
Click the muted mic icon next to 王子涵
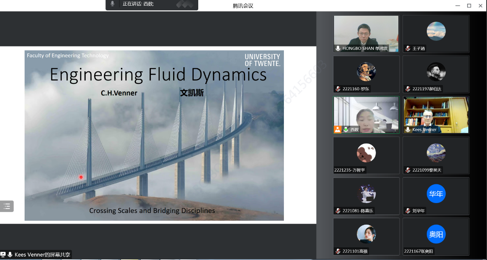click(x=408, y=48)
